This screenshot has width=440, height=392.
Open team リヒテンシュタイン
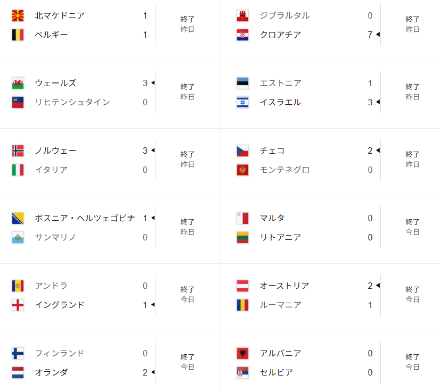72,102
